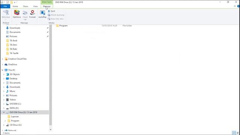Expand the Creative Cloud Files node
The height and width of the screenshot is (135, 240).
tap(3, 59)
